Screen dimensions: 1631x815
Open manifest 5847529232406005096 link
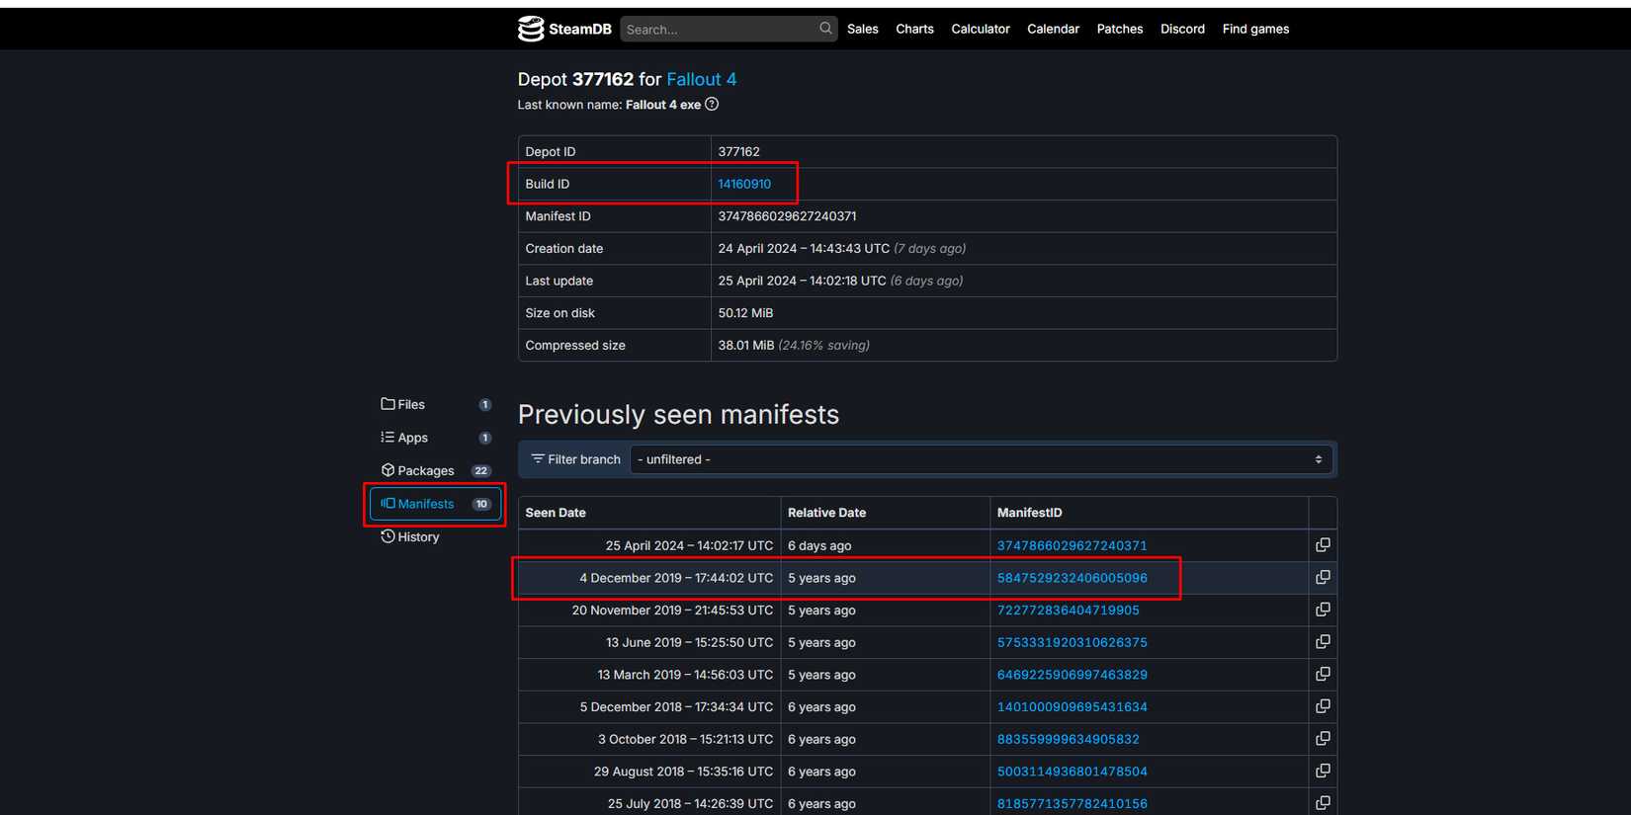point(1072,578)
